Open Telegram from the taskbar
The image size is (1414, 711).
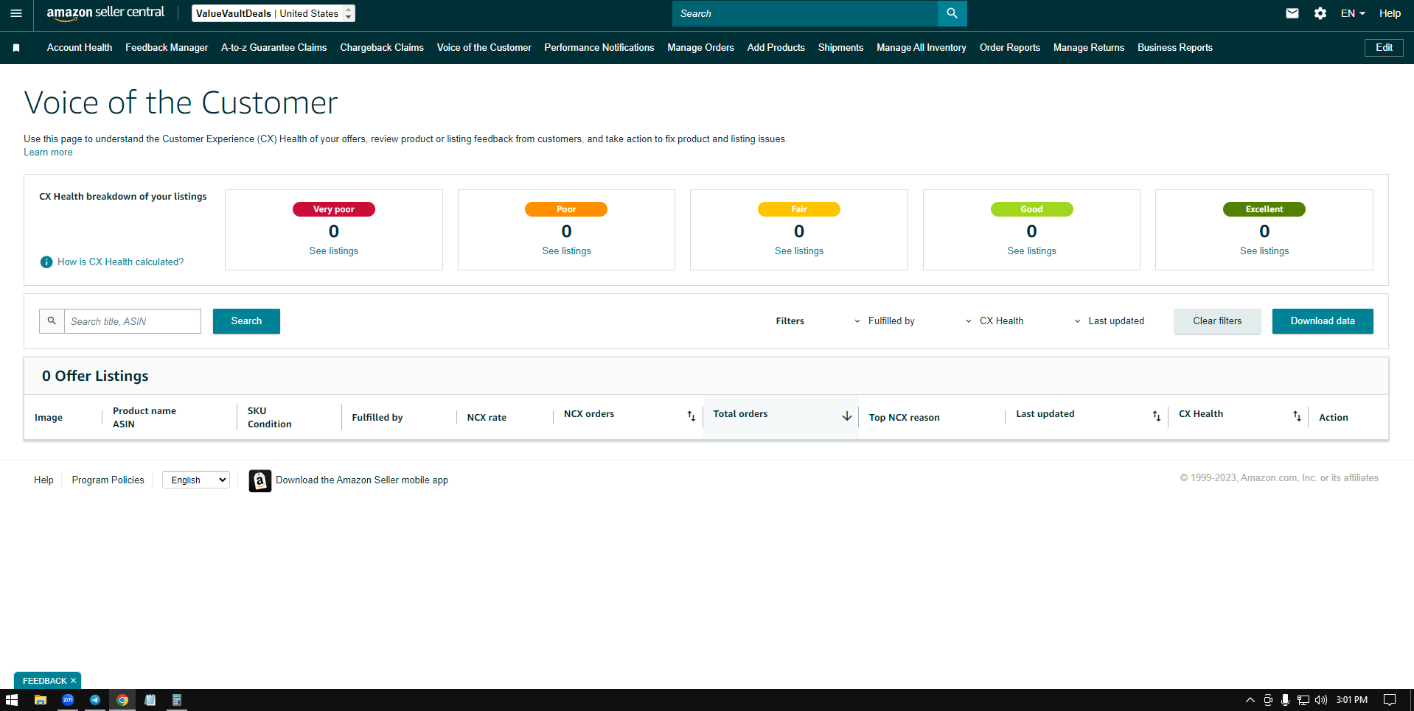click(x=95, y=700)
